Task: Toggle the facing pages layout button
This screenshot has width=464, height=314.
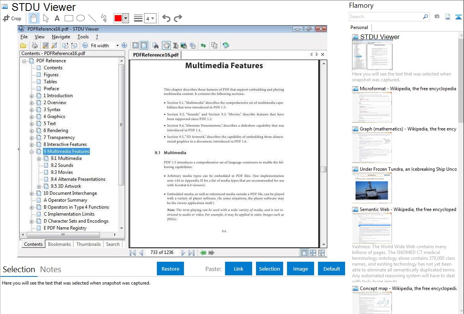Action: (144, 45)
